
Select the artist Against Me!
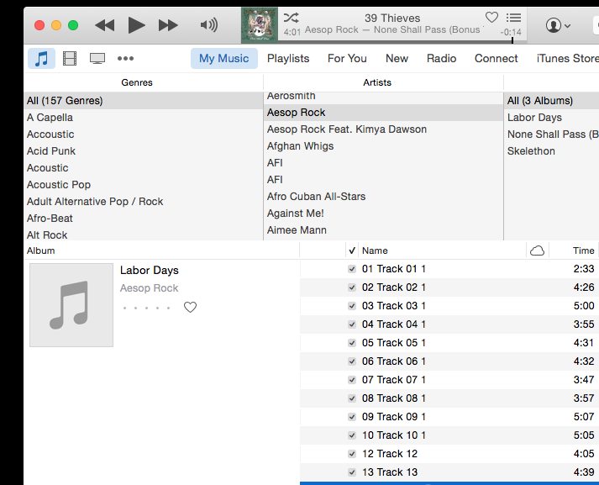(383, 214)
